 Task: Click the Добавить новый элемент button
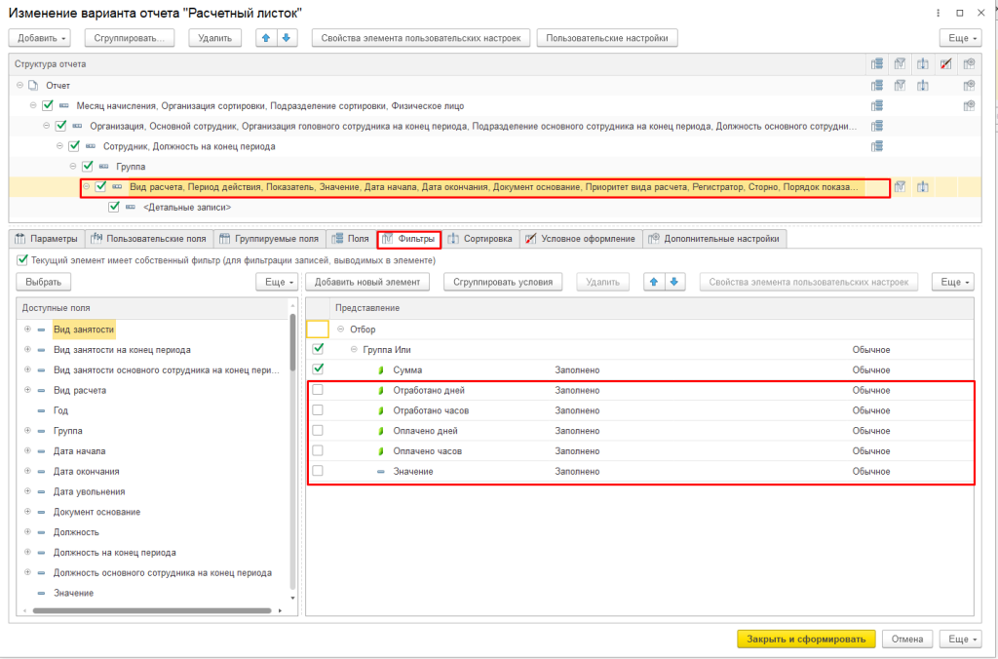368,282
